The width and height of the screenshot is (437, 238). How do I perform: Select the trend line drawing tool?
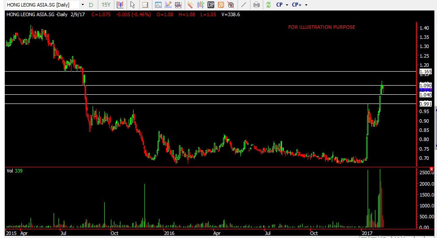click(244, 5)
